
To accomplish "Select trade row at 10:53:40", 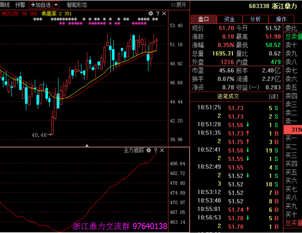I will click(x=237, y=201).
